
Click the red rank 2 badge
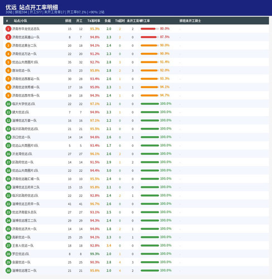8,37
